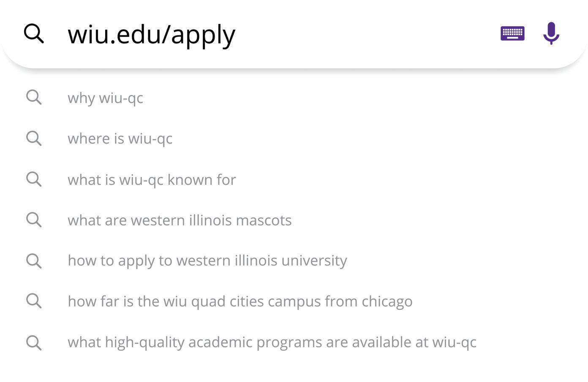Activate the purple microphone voice search
The image size is (588, 382).
pos(551,33)
